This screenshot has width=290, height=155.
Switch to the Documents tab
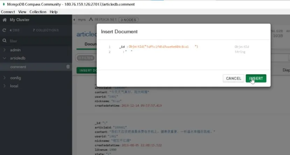[x=90, y=44]
